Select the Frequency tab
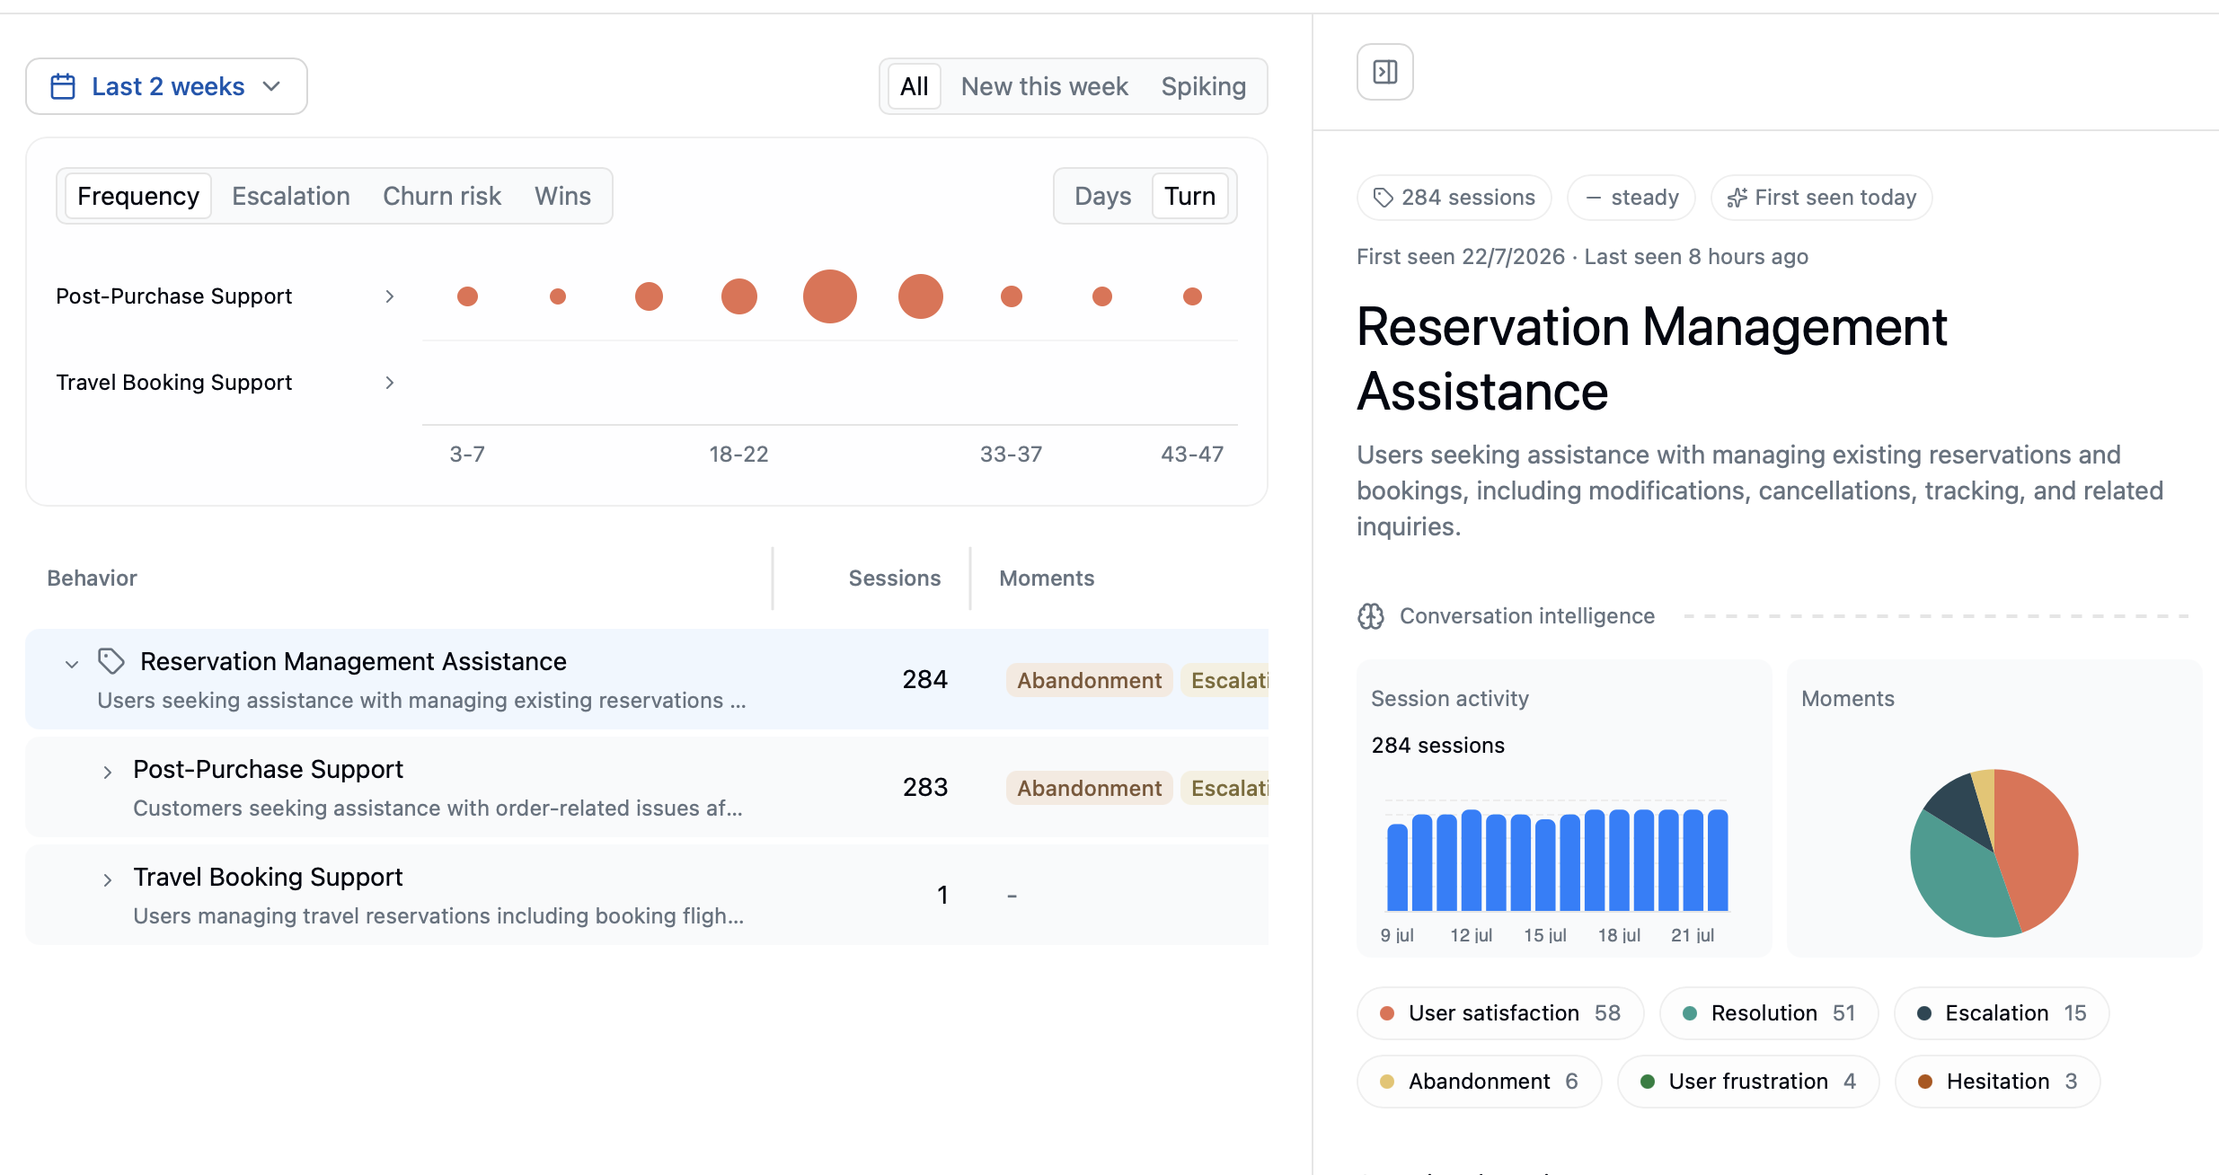 (x=138, y=196)
